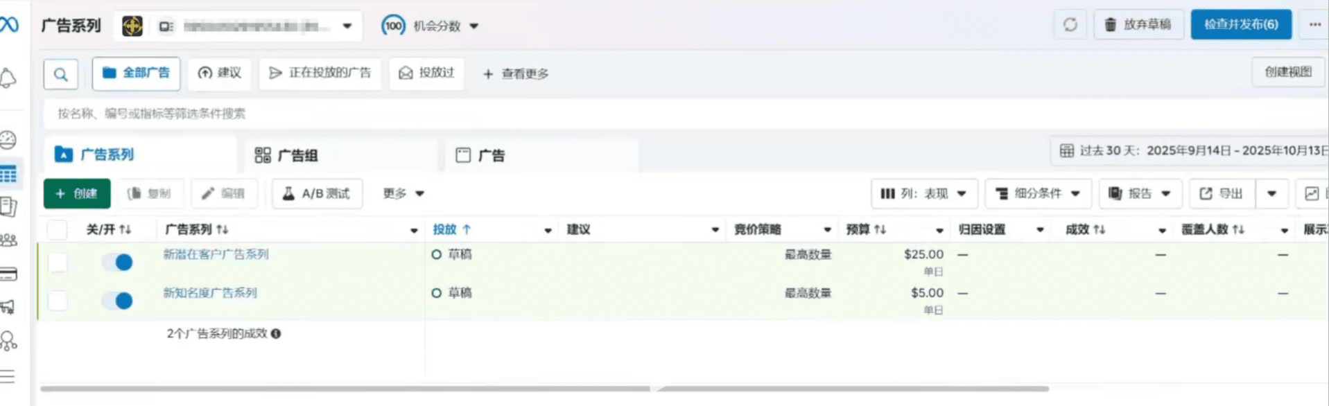Click the search magnifier button
Viewport: 1329px width, 406px height.
click(61, 74)
